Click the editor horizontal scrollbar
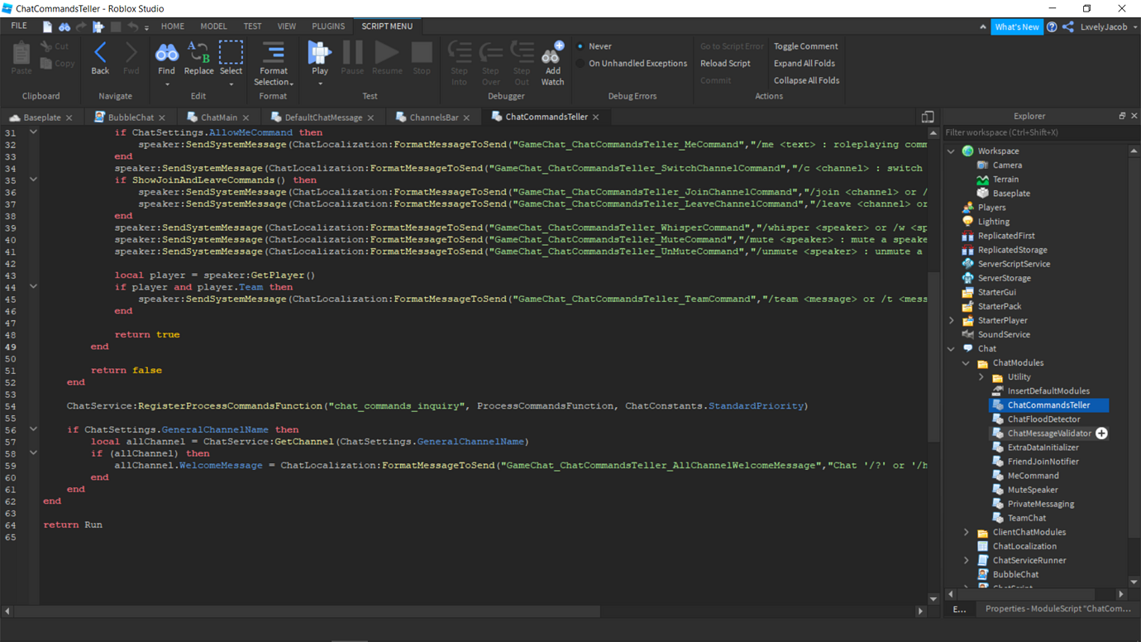The image size is (1141, 642). point(306,611)
